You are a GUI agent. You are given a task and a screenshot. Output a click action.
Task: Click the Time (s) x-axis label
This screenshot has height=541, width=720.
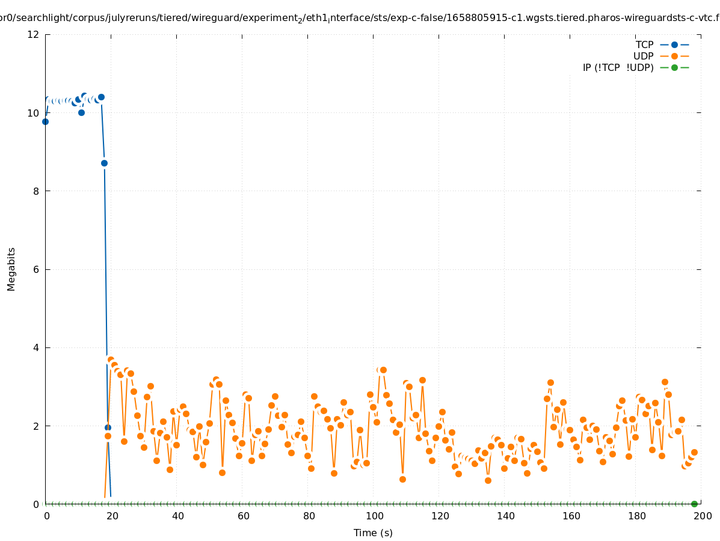click(373, 533)
